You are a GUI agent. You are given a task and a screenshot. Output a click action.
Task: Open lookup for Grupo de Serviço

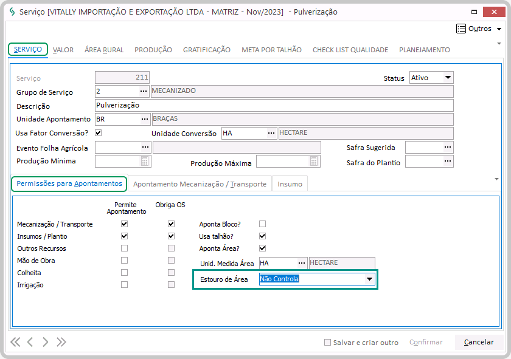click(x=144, y=92)
